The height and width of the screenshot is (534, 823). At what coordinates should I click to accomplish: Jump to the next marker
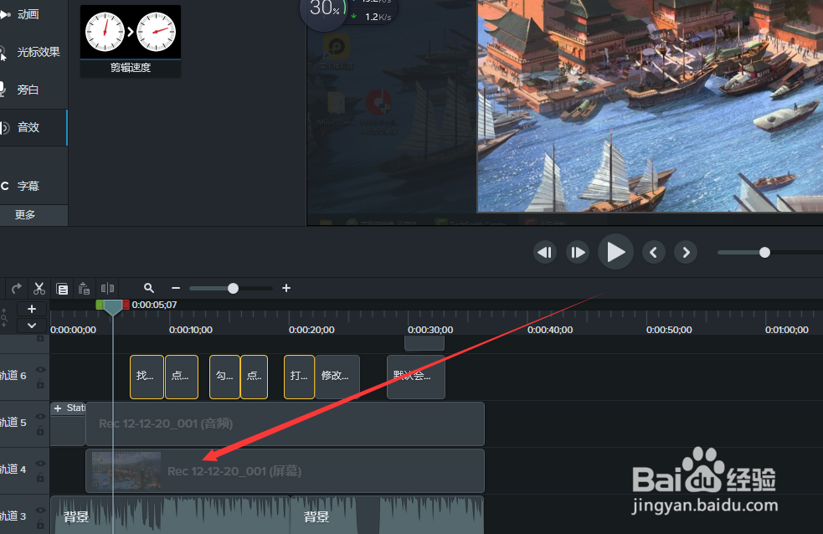point(686,252)
